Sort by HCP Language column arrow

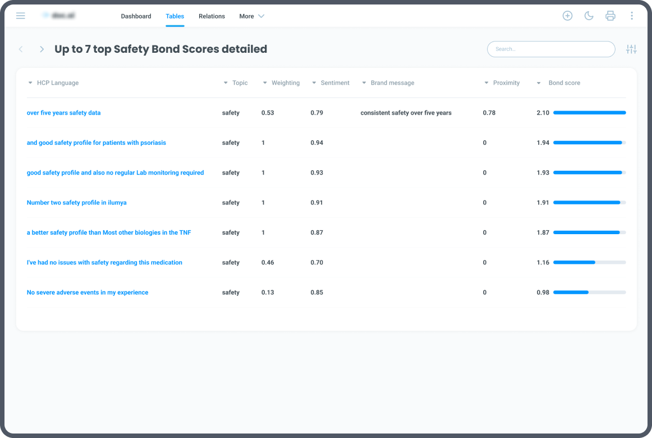(30, 83)
